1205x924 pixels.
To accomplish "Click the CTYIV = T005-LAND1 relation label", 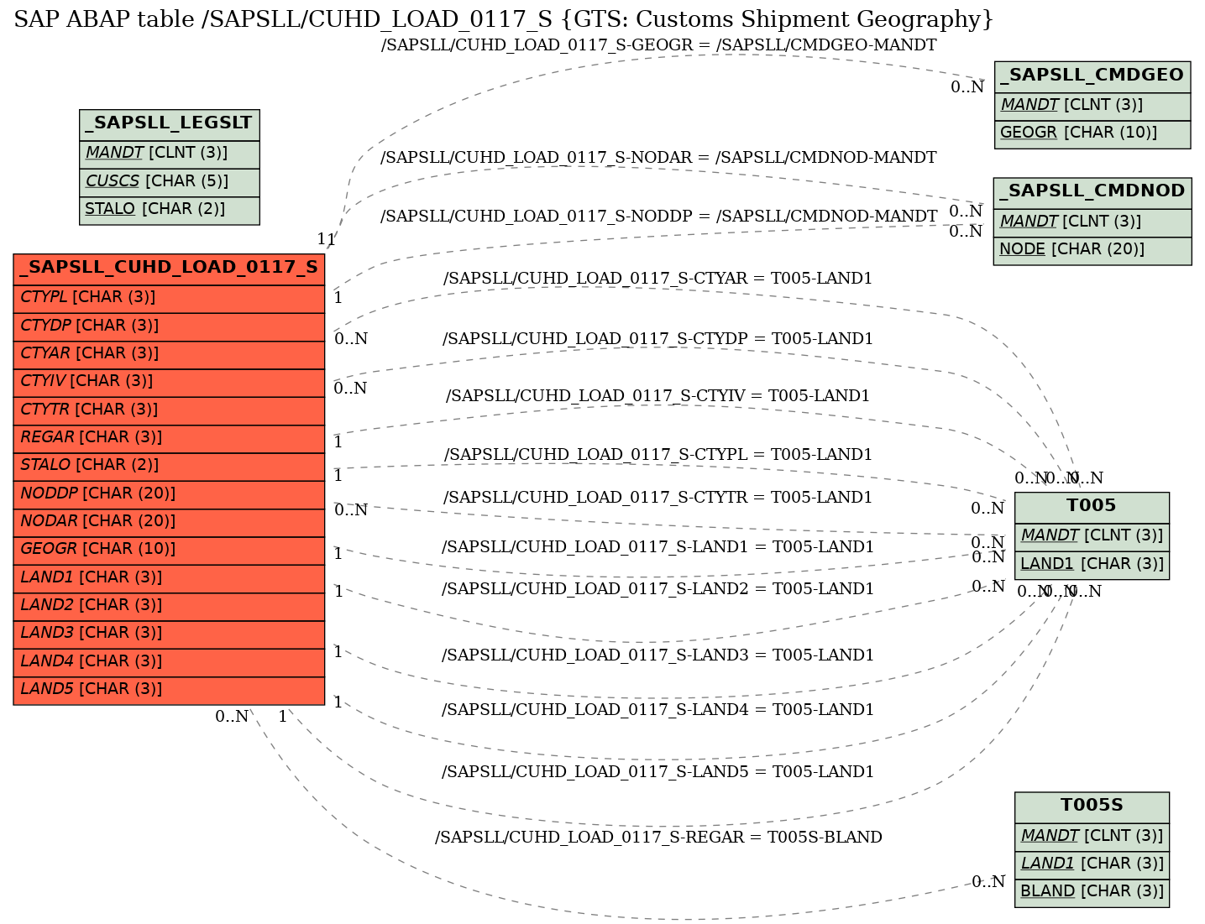I will pyautogui.click(x=658, y=396).
